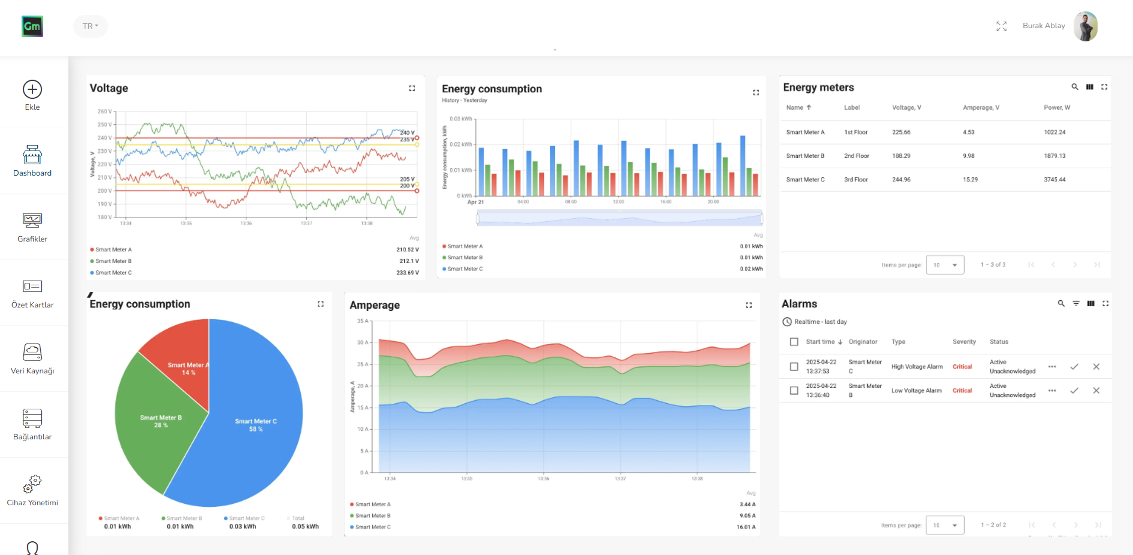Open search in the Energy meters panel
This screenshot has height=555, width=1133.
pyautogui.click(x=1075, y=87)
